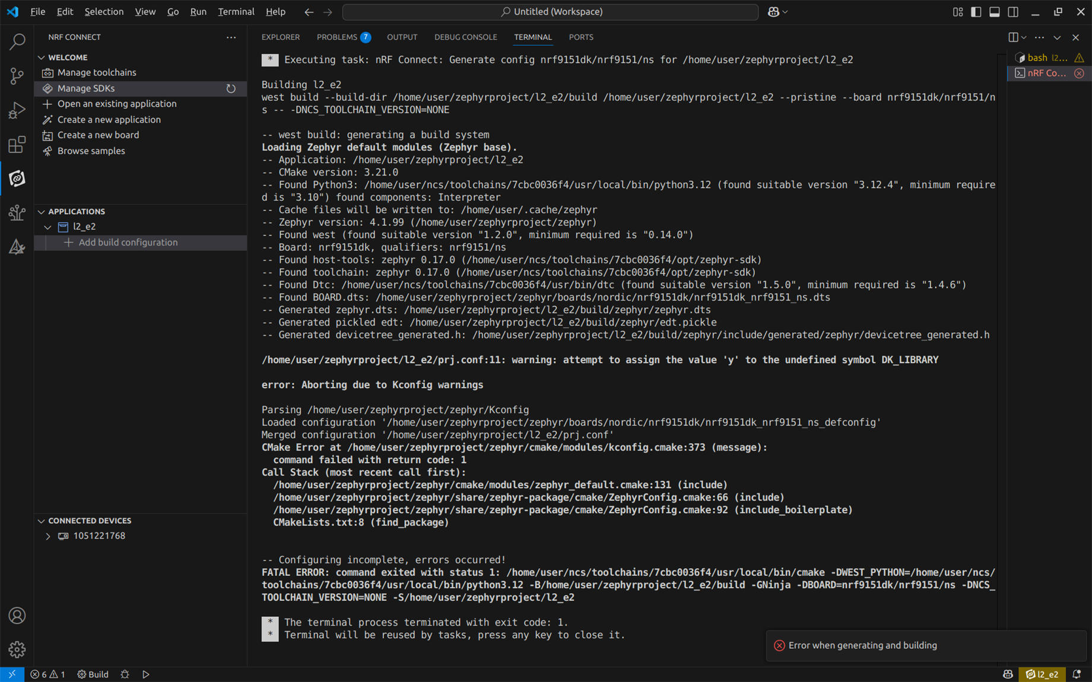Screen dimensions: 1092x682
Task: Select the nRF Connect task terminal
Action: coord(1049,73)
